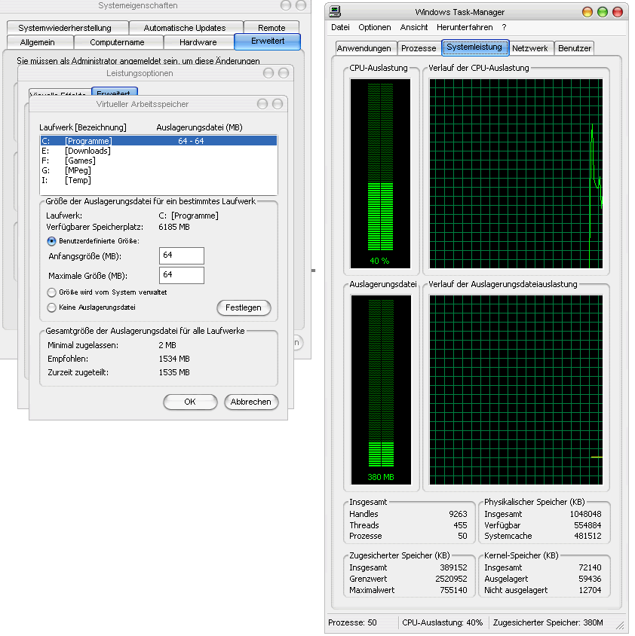This screenshot has width=635, height=636.
Task: Click status bar Zugesicherter Speicher: 380M
Action: tap(548, 622)
